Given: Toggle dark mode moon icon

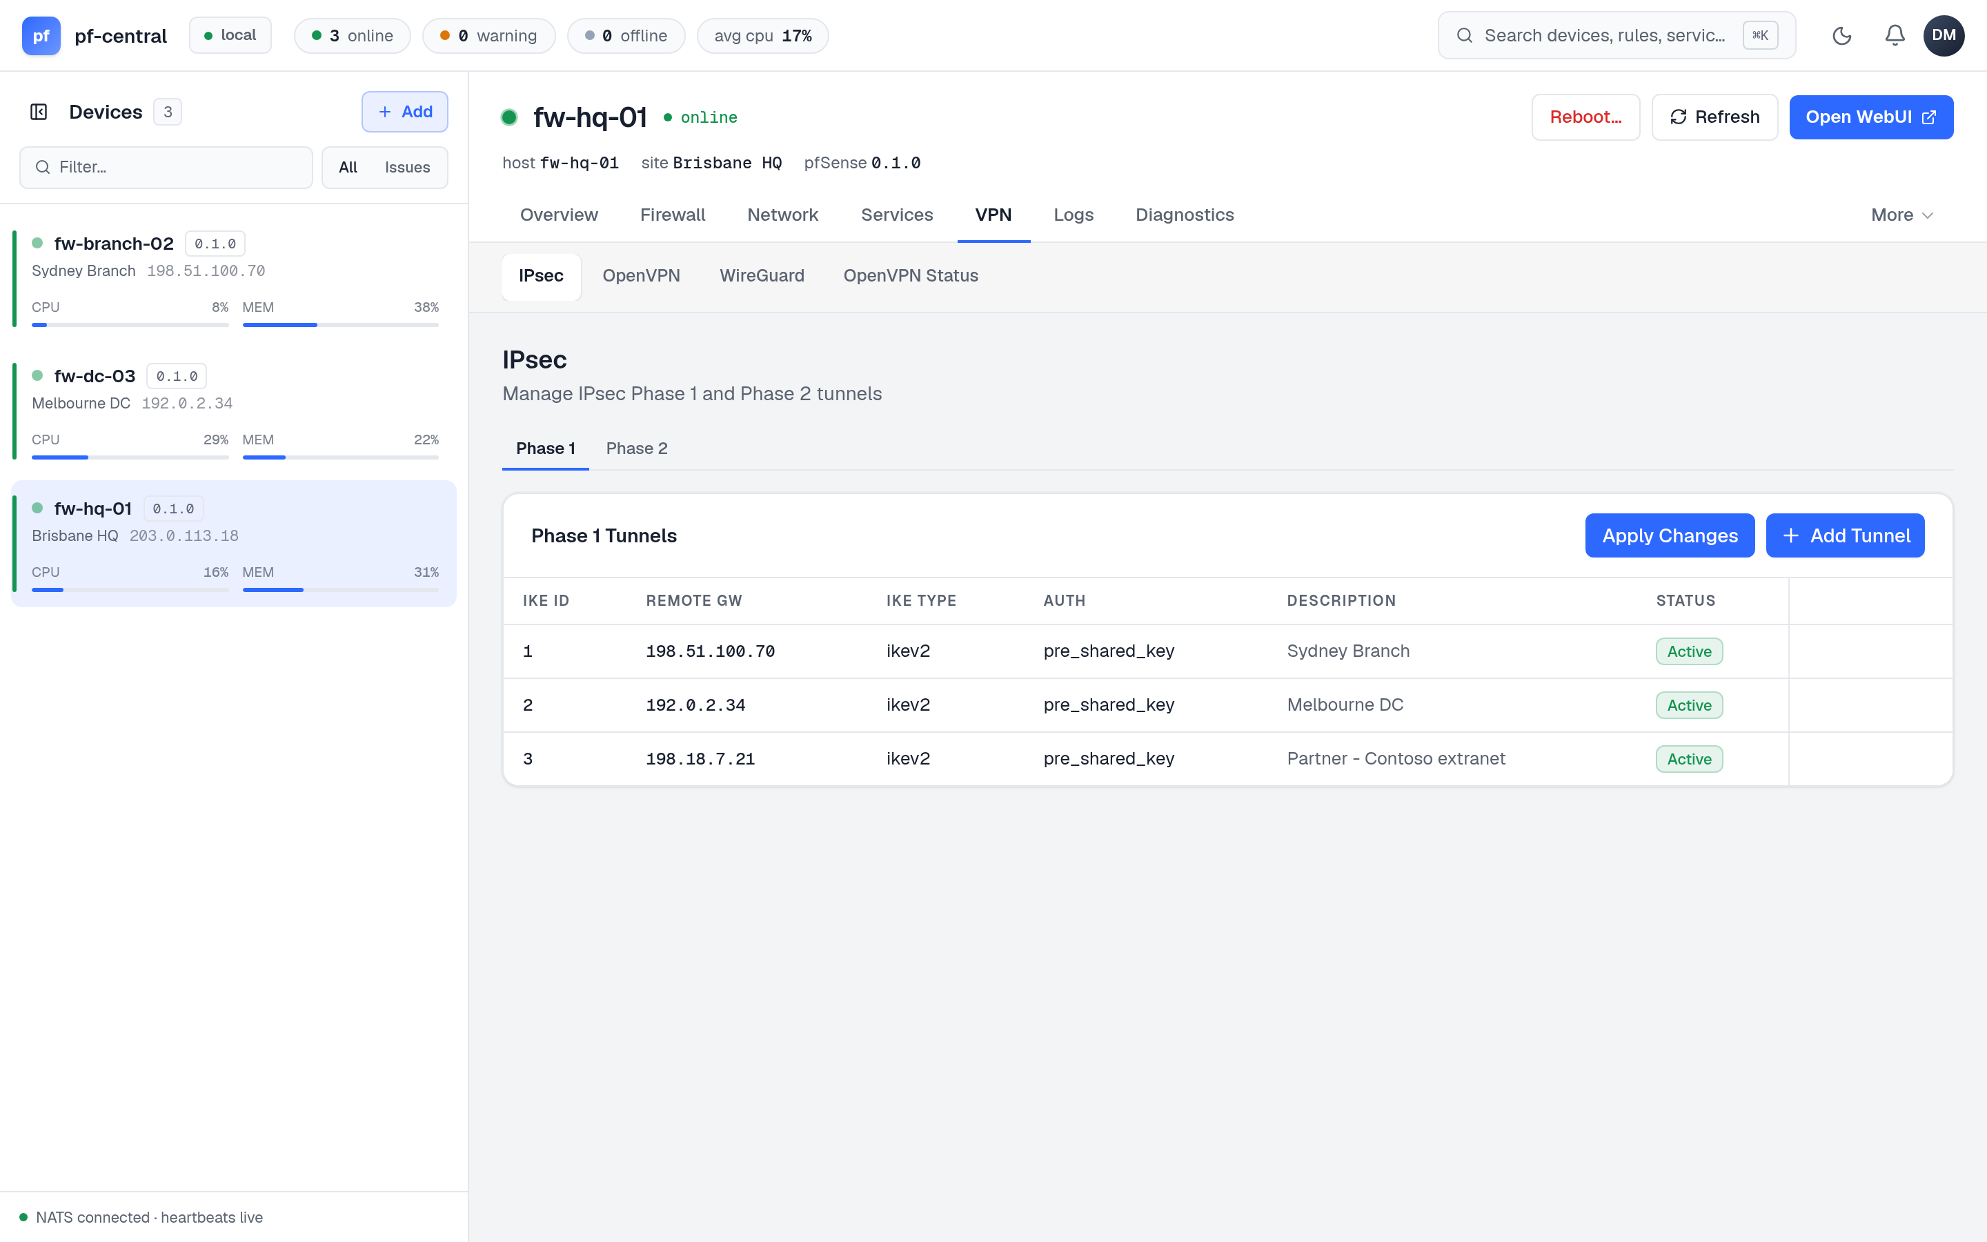Looking at the screenshot, I should point(1841,35).
